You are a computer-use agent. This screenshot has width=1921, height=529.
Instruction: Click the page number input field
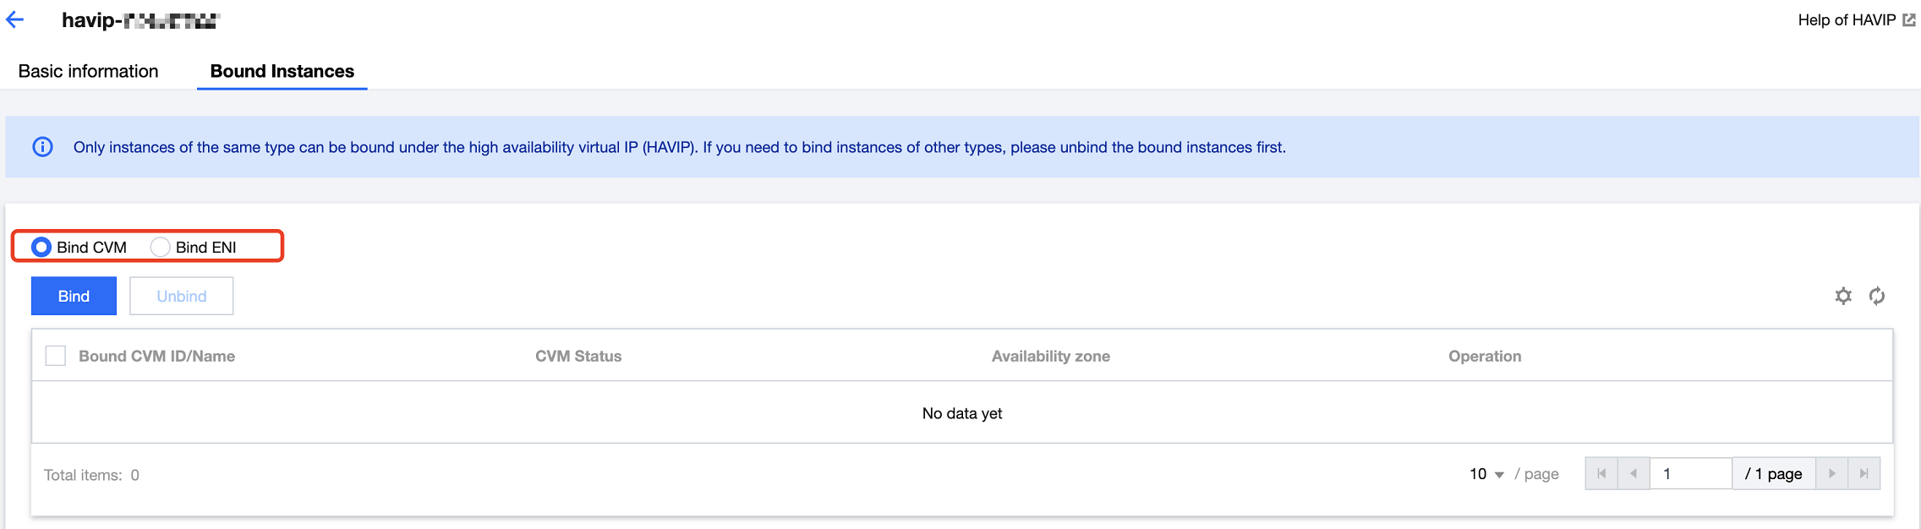pos(1690,474)
